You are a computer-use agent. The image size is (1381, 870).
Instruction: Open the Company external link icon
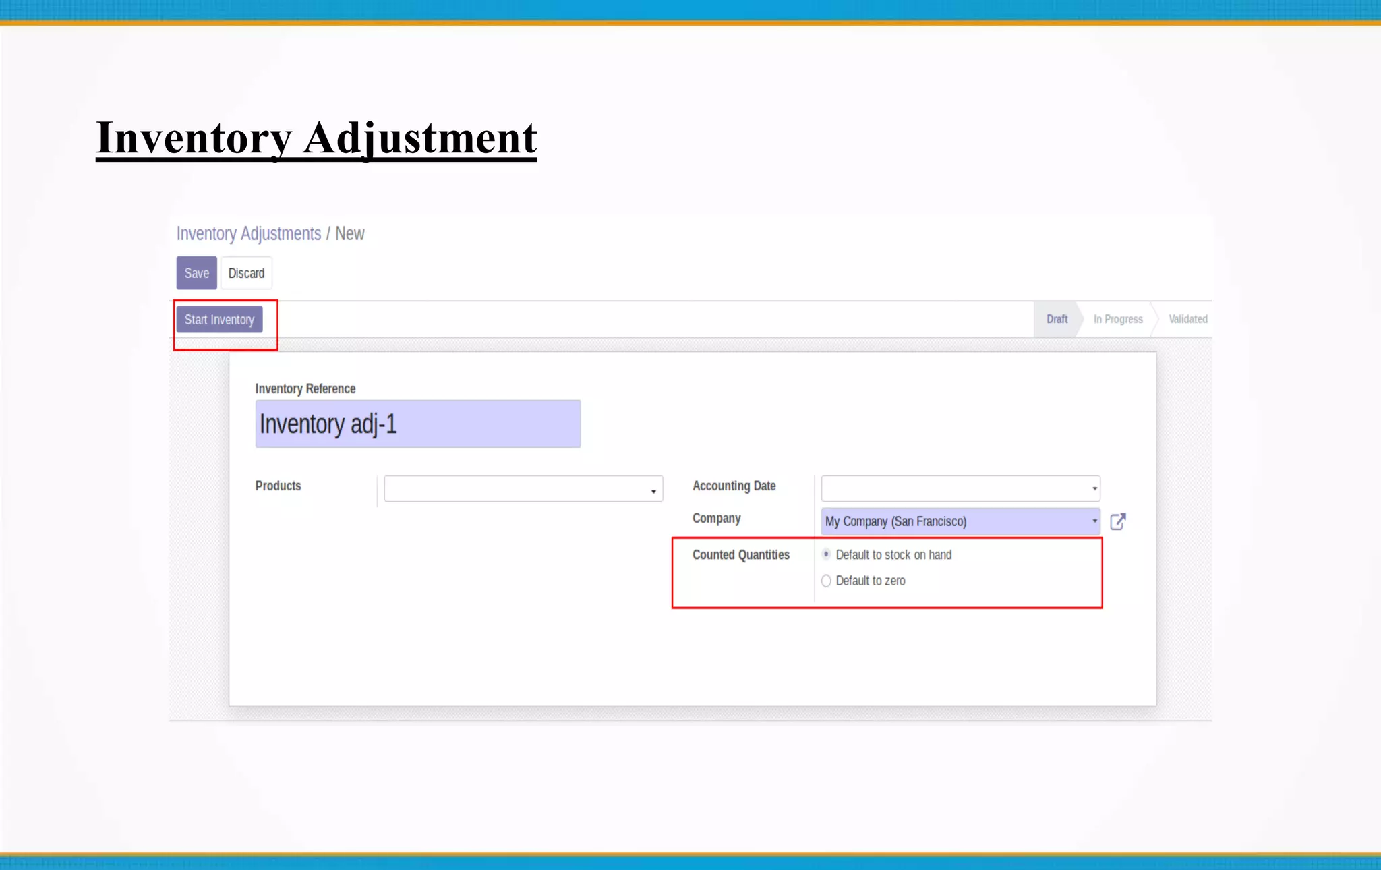pyautogui.click(x=1117, y=521)
